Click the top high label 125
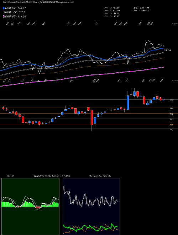The width and height of the screenshot is (178, 235). (x=19, y=23)
